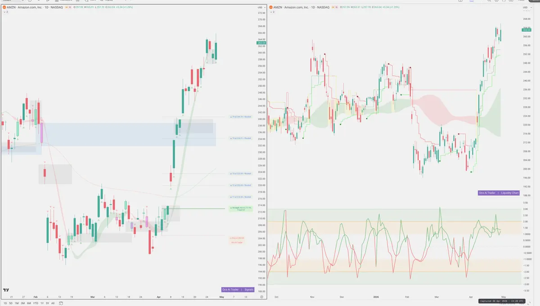Click the Amazon logo icon on right chart

point(271,7)
